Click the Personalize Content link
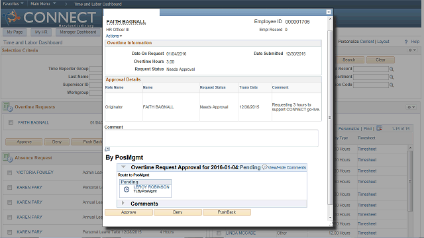This screenshot has height=238, width=424. click(x=356, y=42)
